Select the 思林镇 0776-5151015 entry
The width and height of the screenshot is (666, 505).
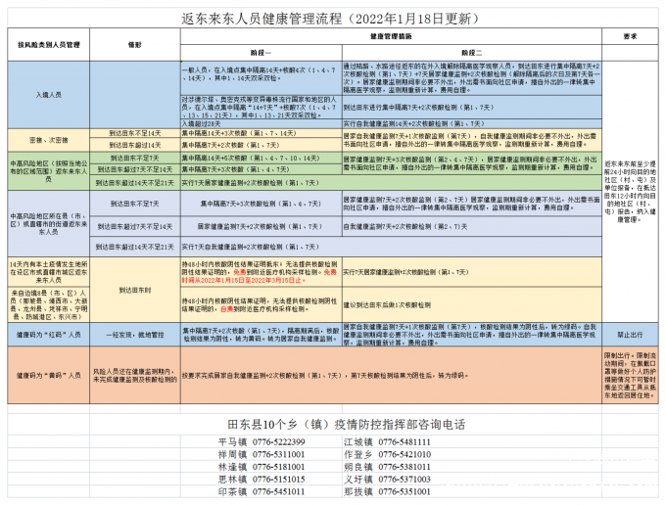coord(260,480)
